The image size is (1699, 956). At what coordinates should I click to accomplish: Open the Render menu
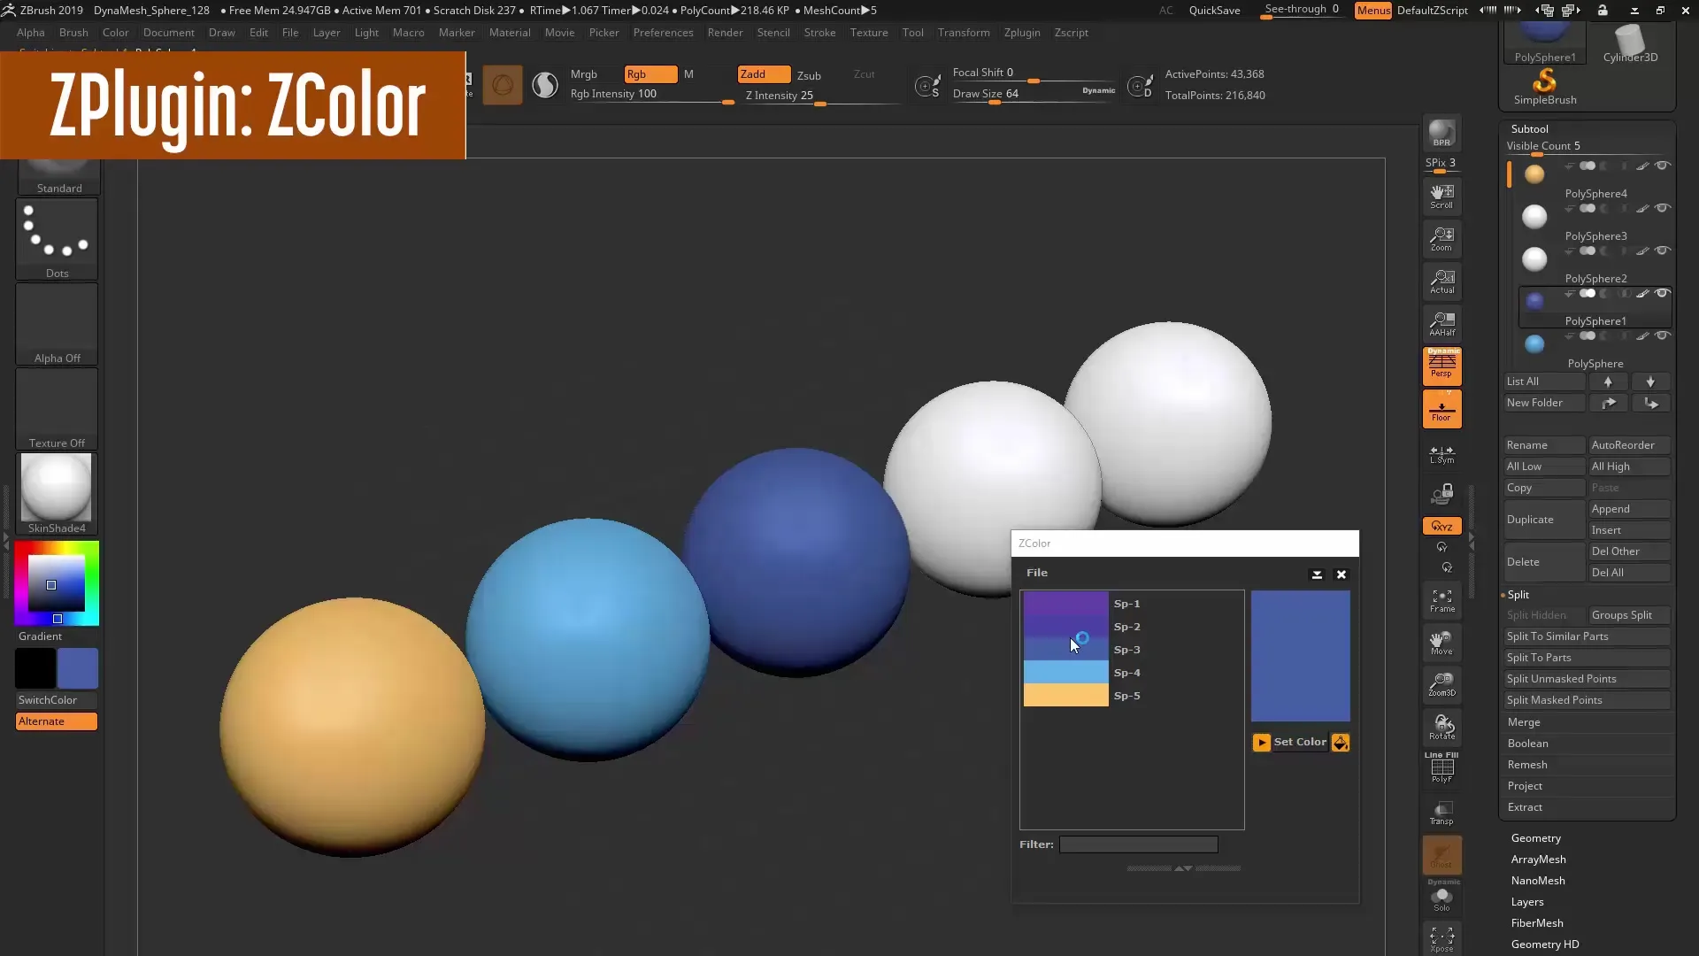(725, 33)
